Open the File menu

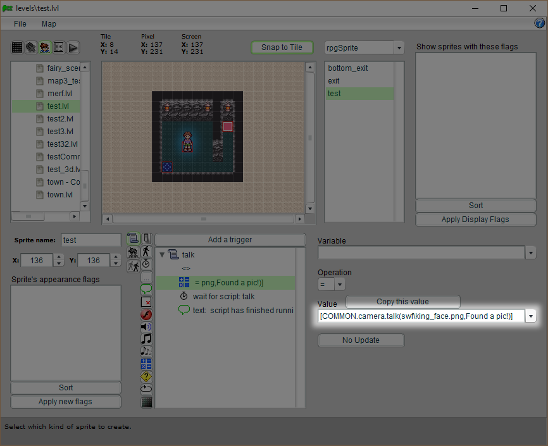20,24
